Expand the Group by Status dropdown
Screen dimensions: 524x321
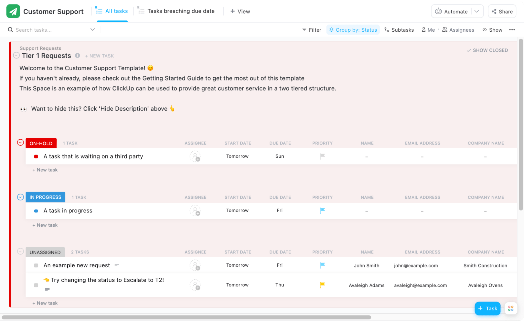[x=353, y=30]
